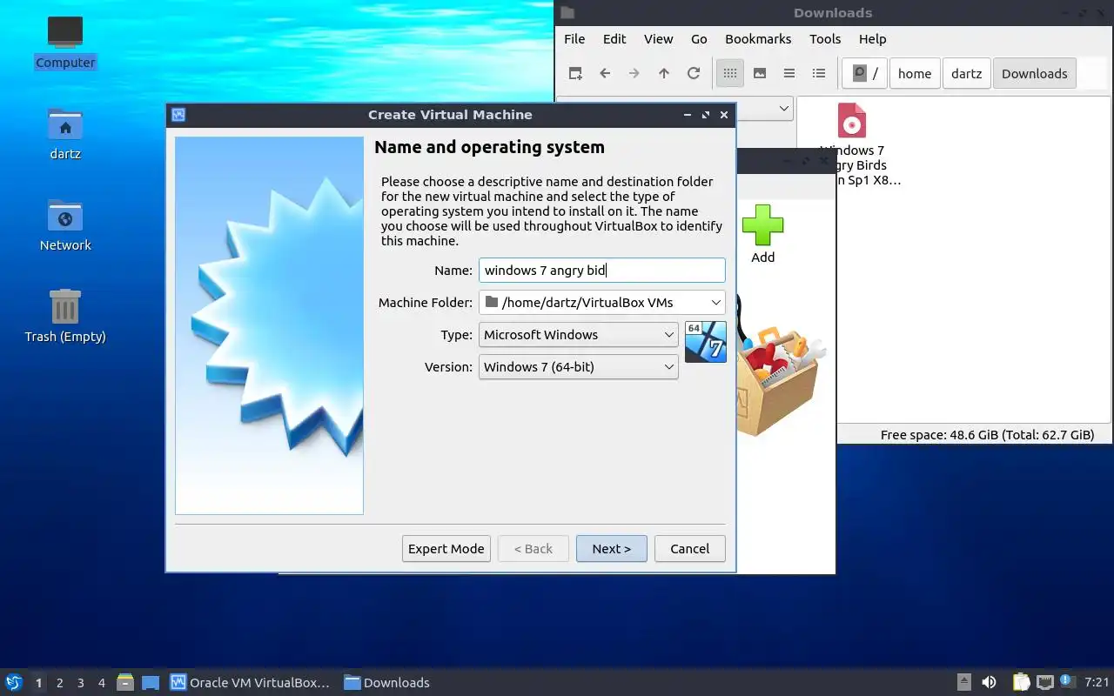
Task: Click Next to continue VM creation
Action: [612, 548]
